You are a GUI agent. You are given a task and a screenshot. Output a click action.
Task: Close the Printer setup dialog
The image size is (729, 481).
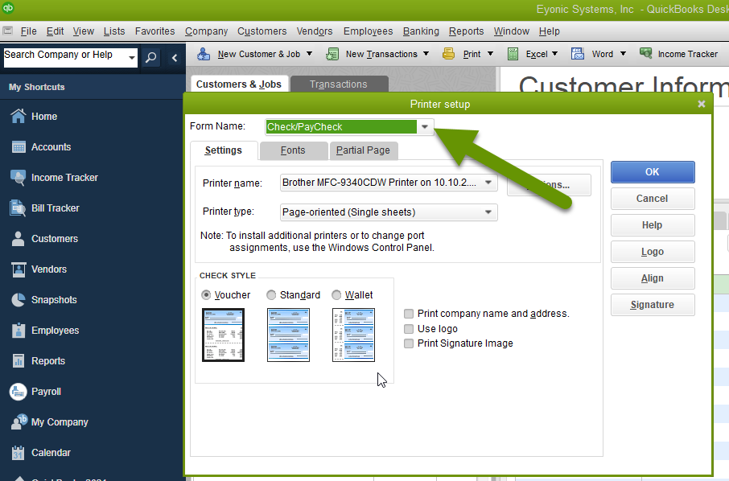click(702, 104)
